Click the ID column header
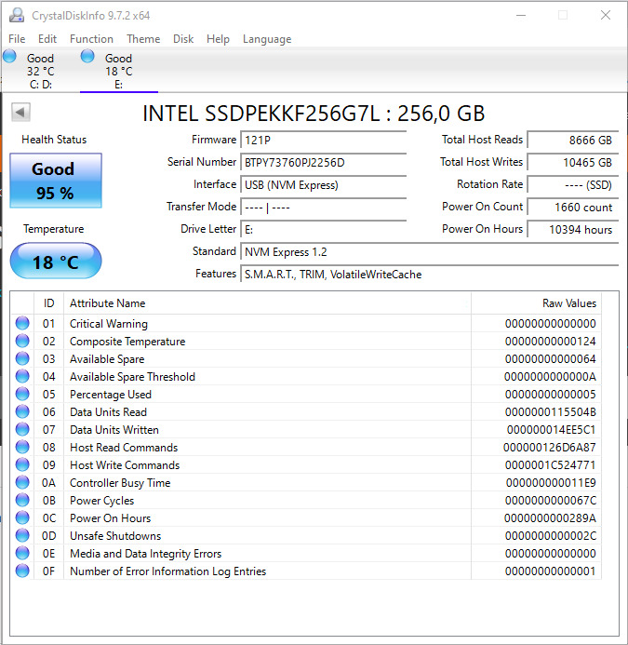 point(48,303)
